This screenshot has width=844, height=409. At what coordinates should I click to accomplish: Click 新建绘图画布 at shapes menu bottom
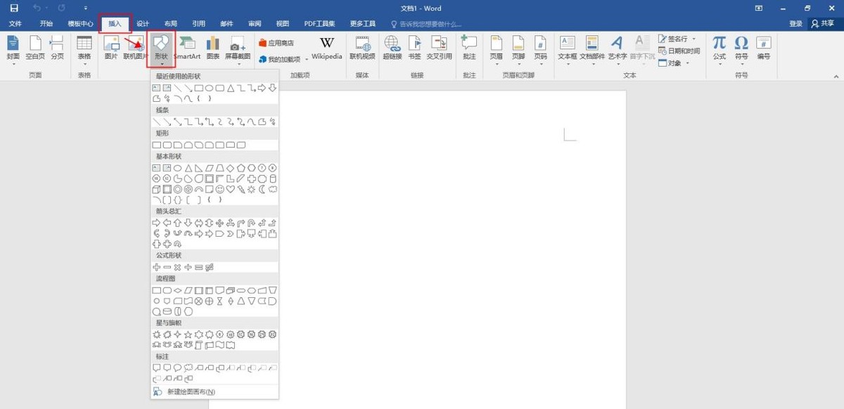click(192, 391)
